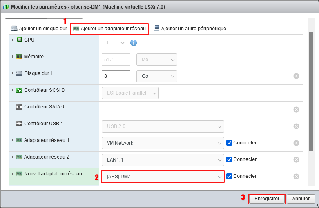Click Ajouter un adaptateur réseau
The image size is (319, 208).
pyautogui.click(x=109, y=29)
